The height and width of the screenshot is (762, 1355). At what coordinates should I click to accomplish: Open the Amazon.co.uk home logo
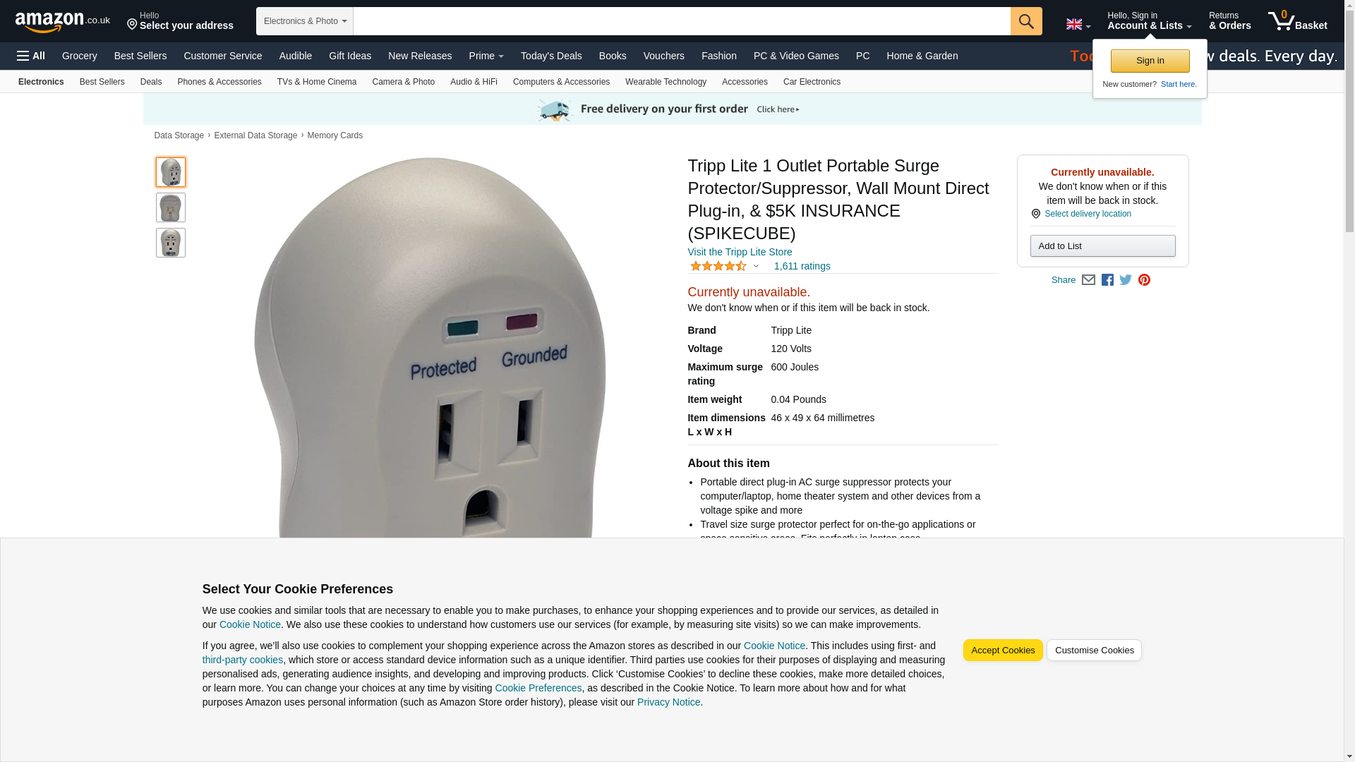point(63,22)
